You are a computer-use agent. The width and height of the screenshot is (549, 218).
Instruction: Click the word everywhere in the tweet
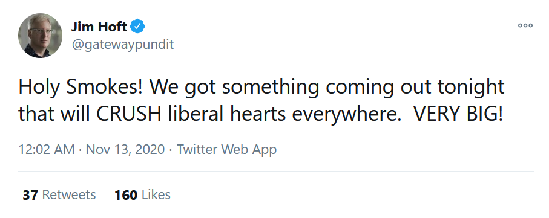(x=345, y=115)
